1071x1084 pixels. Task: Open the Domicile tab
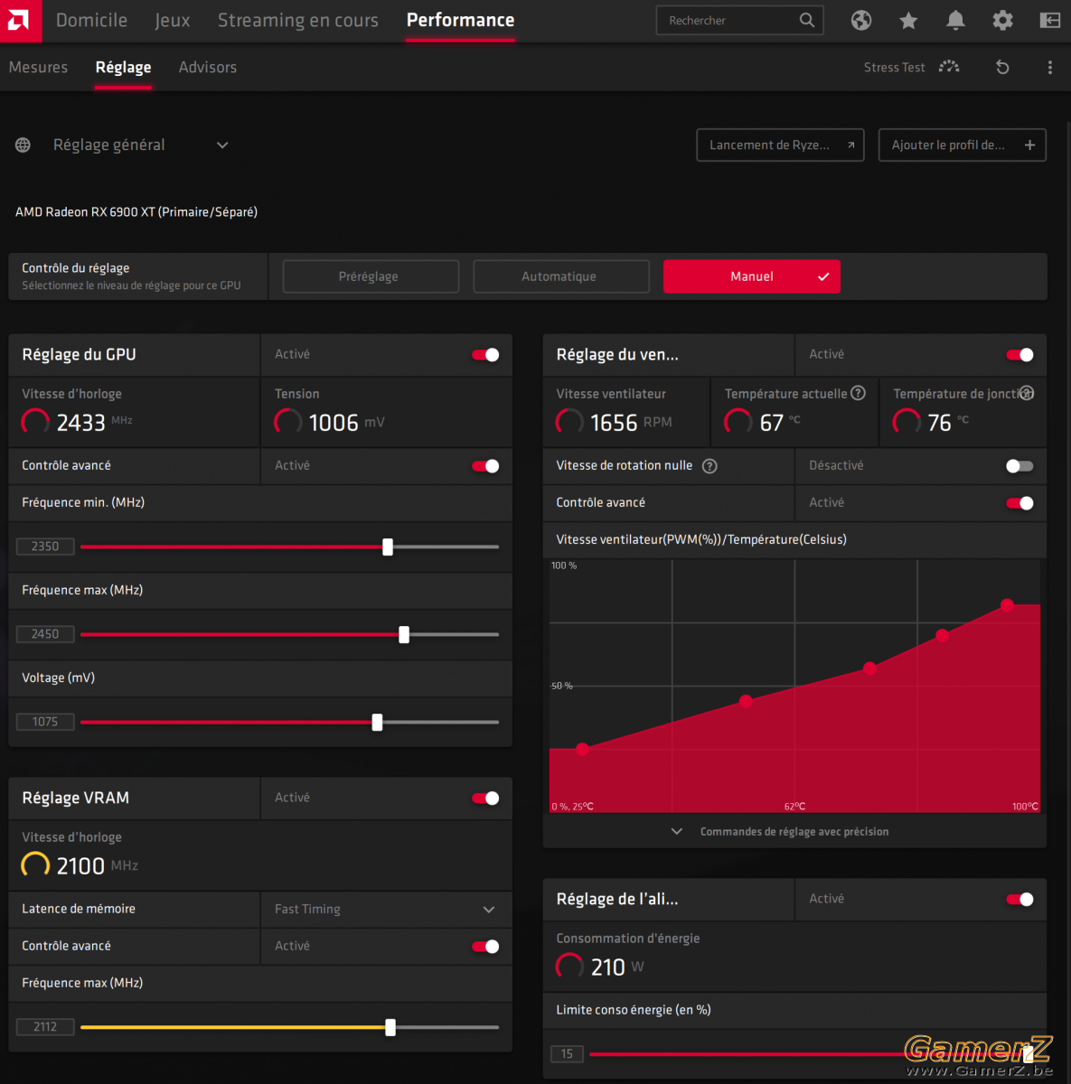(x=91, y=20)
